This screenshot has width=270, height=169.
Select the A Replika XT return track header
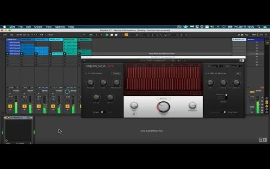tap(239, 40)
